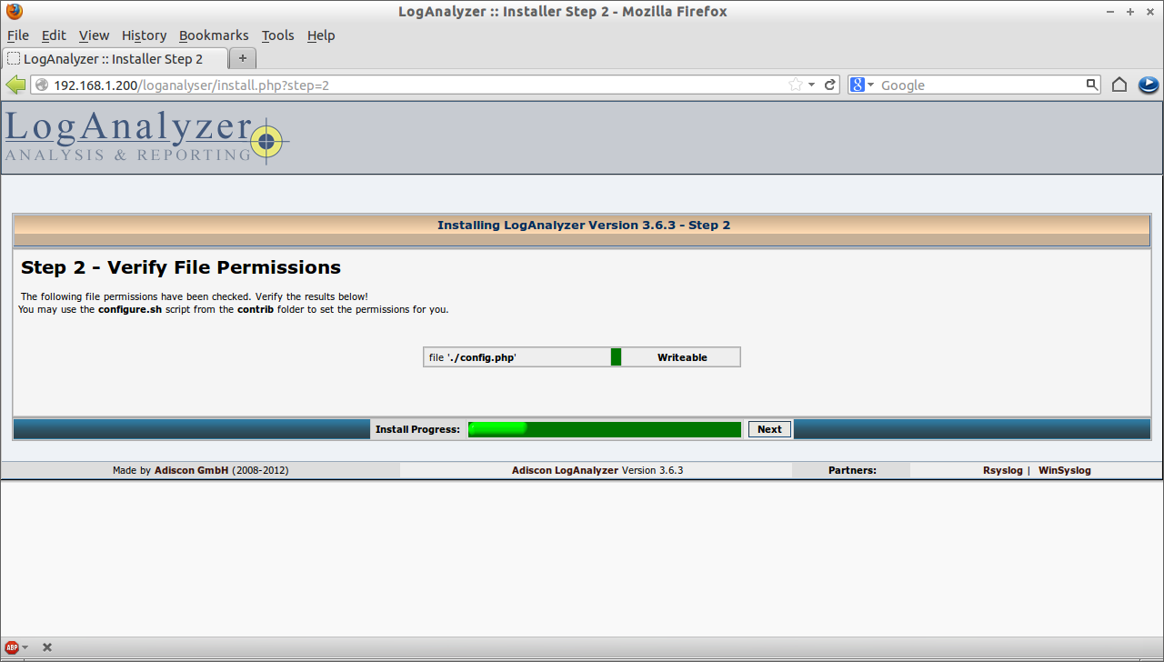
Task: Open the Rsyslog partner link
Action: pyautogui.click(x=1002, y=470)
